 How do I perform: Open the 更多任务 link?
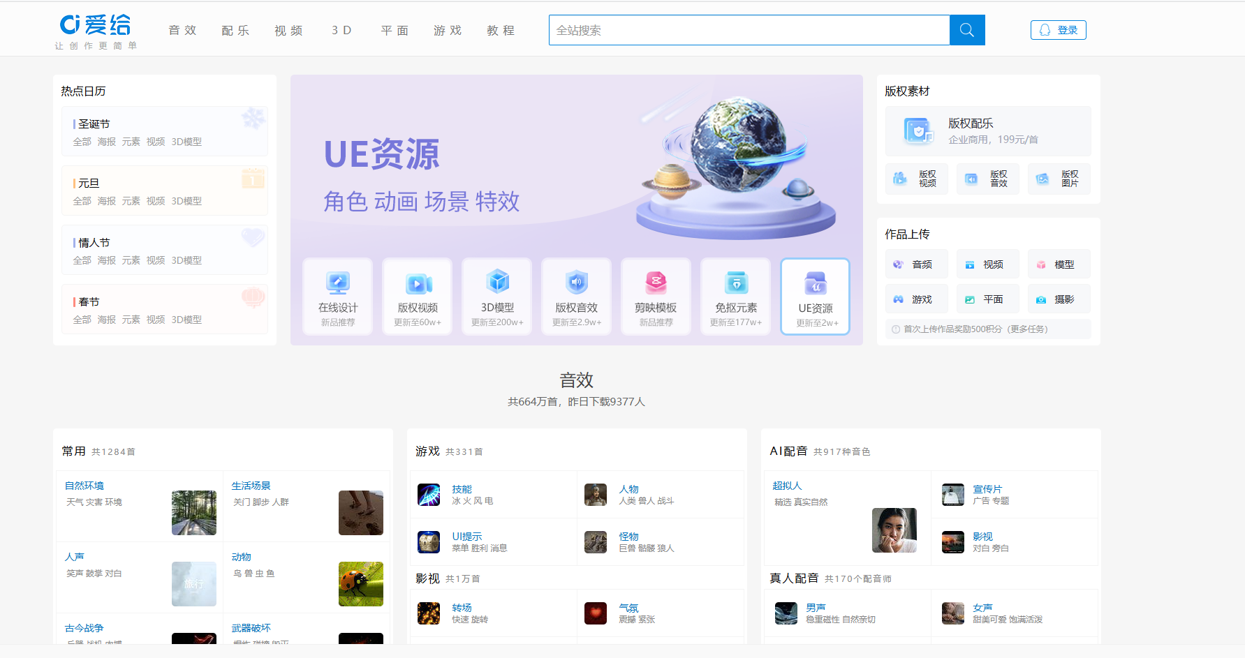coord(1026,329)
